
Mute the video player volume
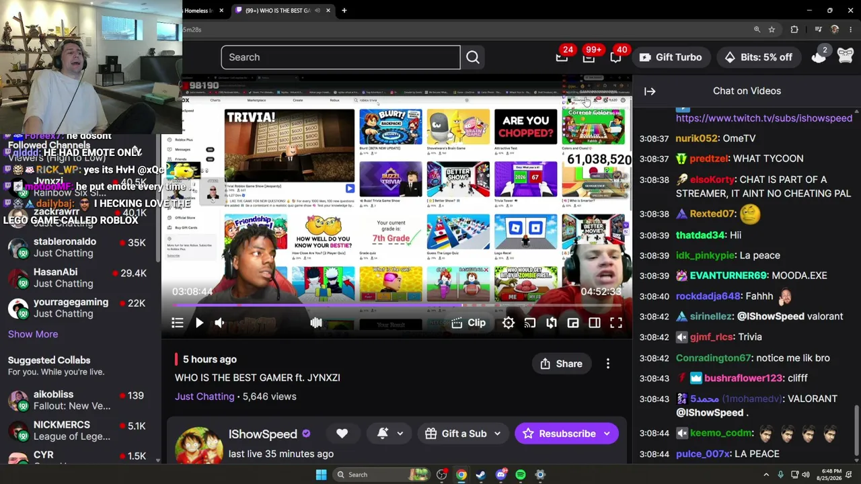[x=219, y=323]
